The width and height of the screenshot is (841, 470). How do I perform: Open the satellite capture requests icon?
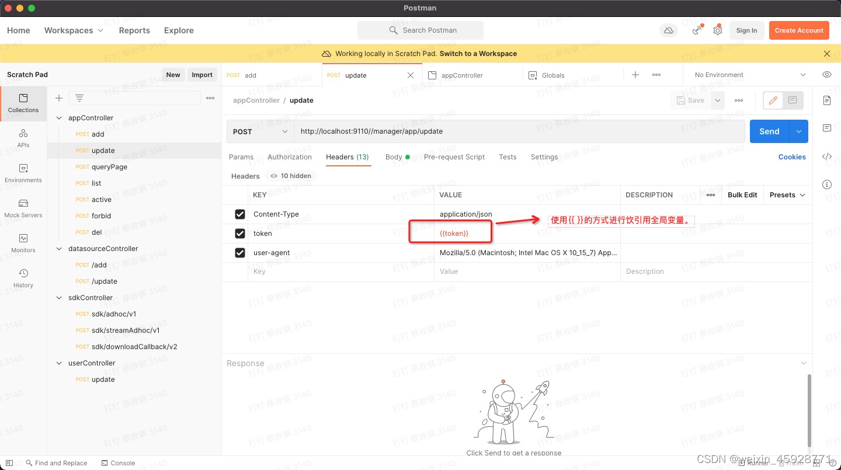pyautogui.click(x=697, y=30)
